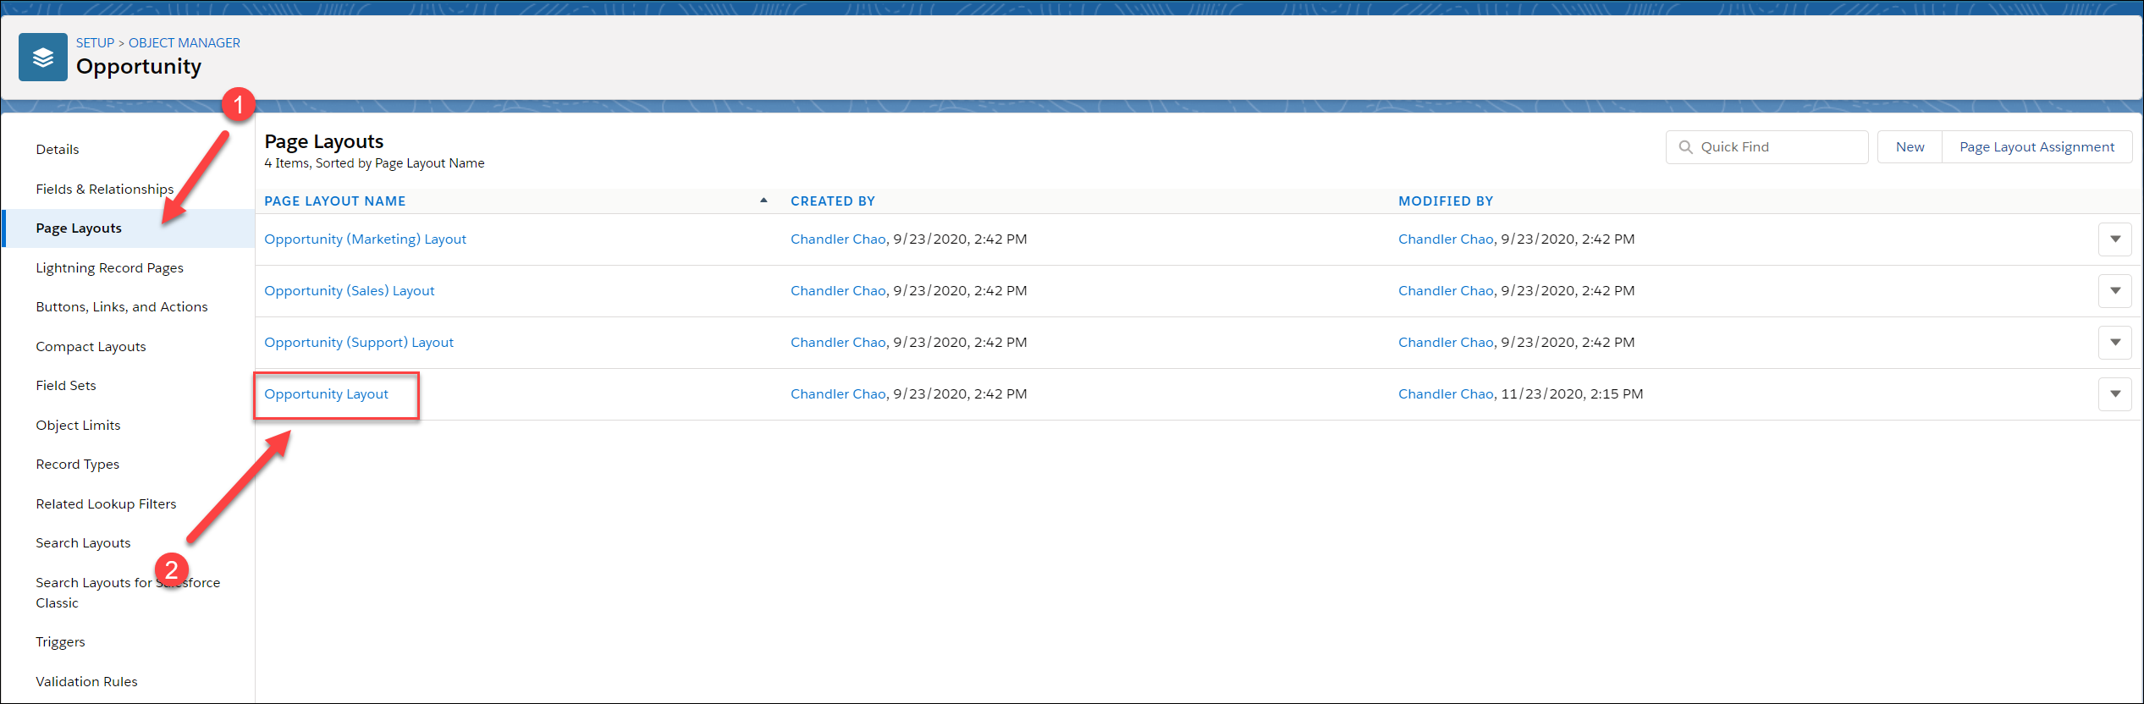
Task: Open the Opportunity (Sales) Layout link
Action: coord(349,291)
